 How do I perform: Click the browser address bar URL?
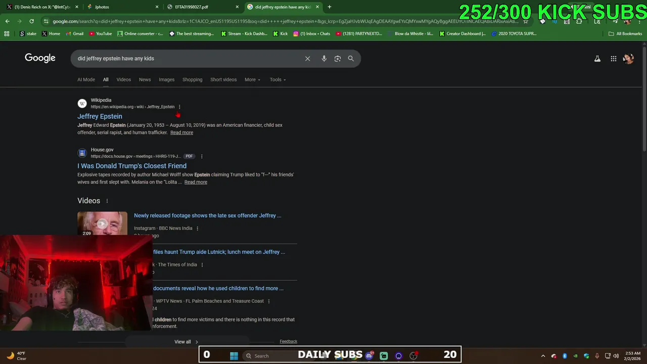286,21
